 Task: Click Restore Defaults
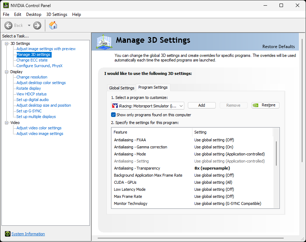[x=278, y=47]
